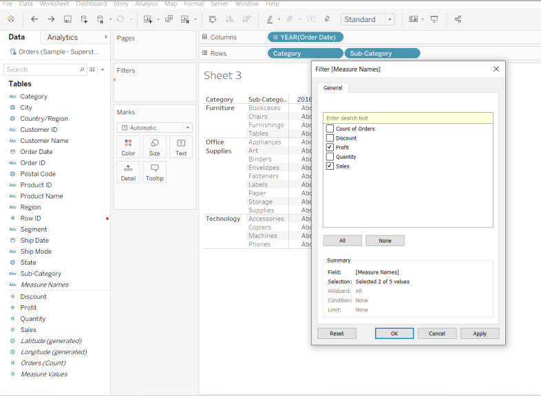The width and height of the screenshot is (541, 396).
Task: Open the Analytics pane options arrow
Action: point(105,37)
